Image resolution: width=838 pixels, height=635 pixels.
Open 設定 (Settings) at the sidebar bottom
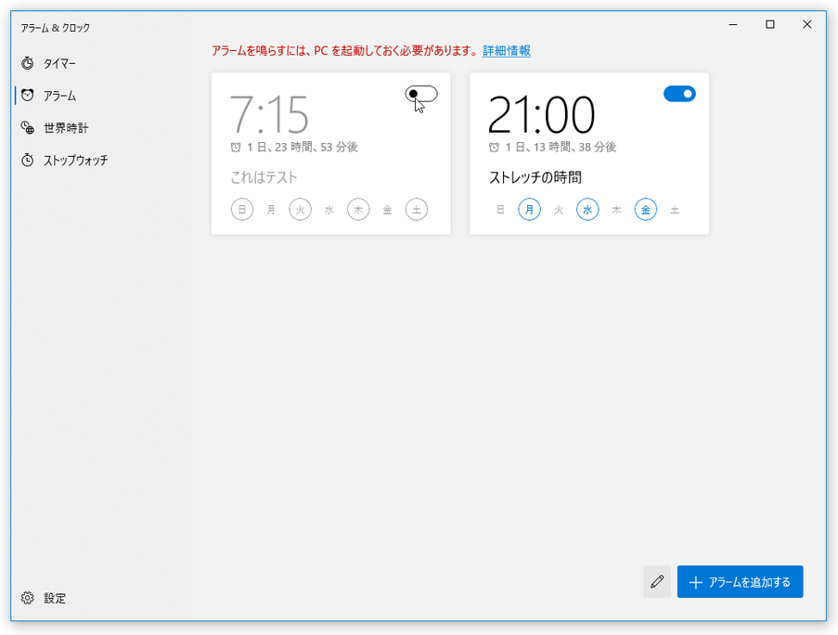[x=101, y=598]
